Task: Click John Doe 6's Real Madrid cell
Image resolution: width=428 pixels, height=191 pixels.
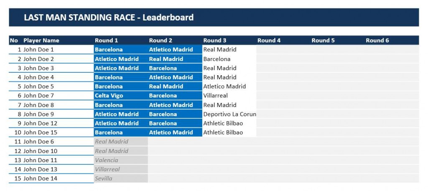Action: [x=121, y=142]
